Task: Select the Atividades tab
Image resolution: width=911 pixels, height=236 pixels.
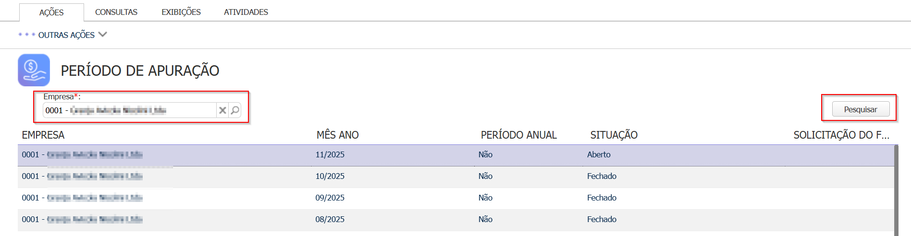Action: click(x=246, y=12)
